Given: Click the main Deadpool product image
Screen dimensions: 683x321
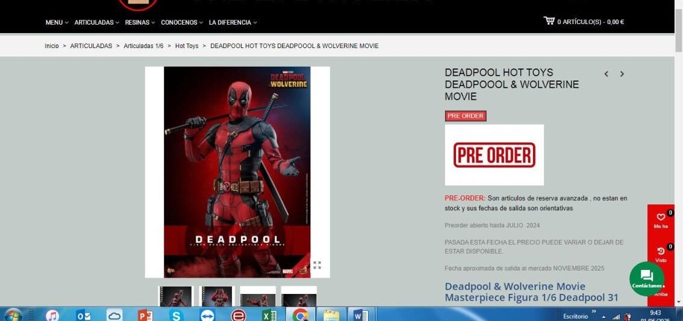Looking at the screenshot, I should [x=237, y=173].
